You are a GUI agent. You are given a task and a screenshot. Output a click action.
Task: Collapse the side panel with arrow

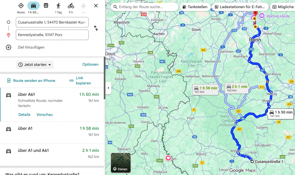click(108, 88)
